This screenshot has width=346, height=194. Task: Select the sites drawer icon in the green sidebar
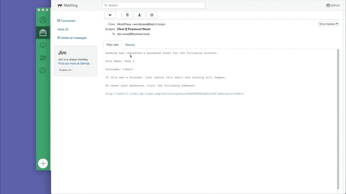coord(43,33)
